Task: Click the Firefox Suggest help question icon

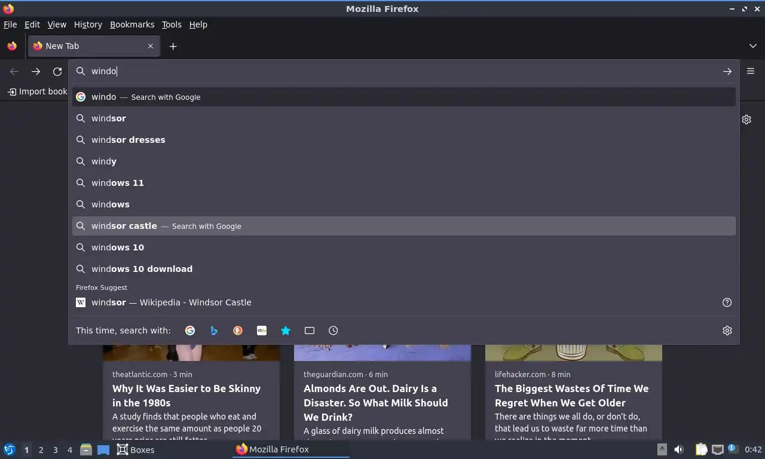Action: (727, 302)
